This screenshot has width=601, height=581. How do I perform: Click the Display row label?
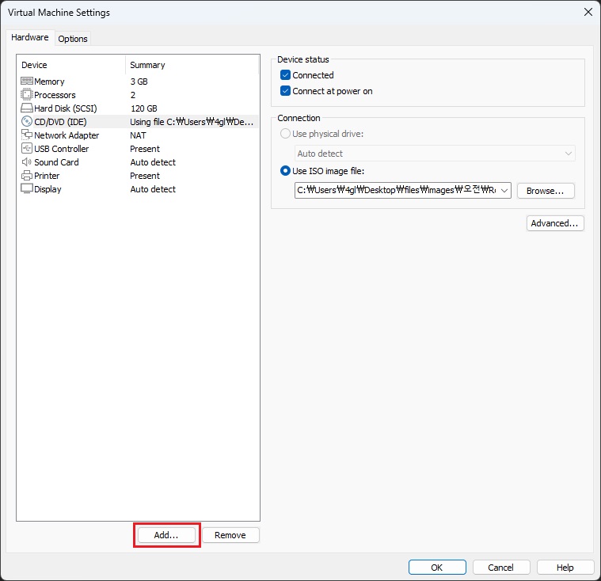point(48,189)
